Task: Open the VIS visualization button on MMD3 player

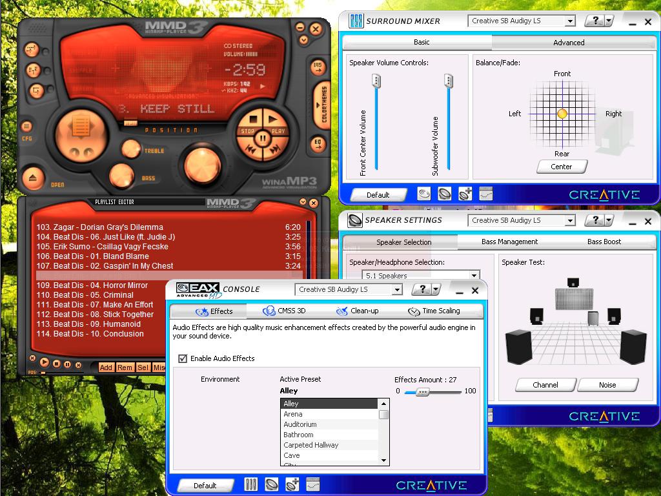Action: 318,67
